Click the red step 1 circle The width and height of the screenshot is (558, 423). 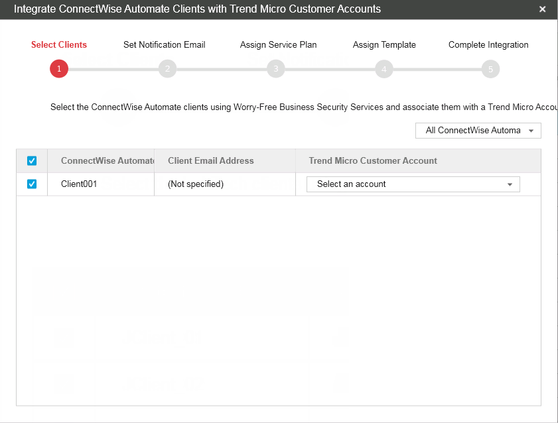tap(59, 69)
